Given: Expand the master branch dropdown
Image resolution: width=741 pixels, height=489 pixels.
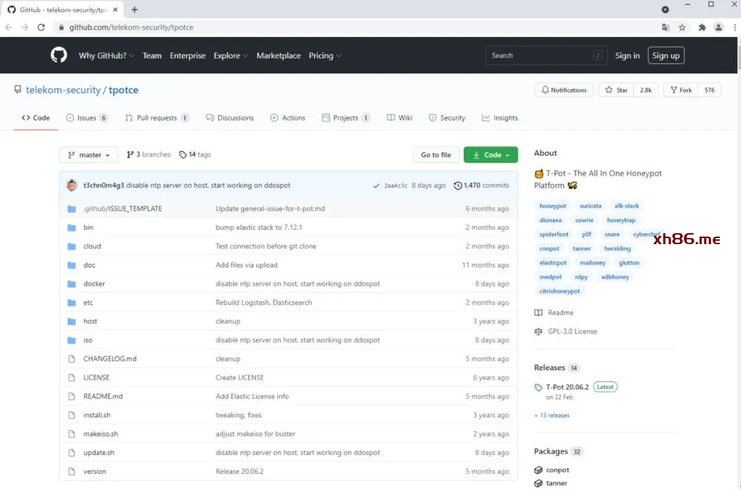Looking at the screenshot, I should tap(89, 155).
